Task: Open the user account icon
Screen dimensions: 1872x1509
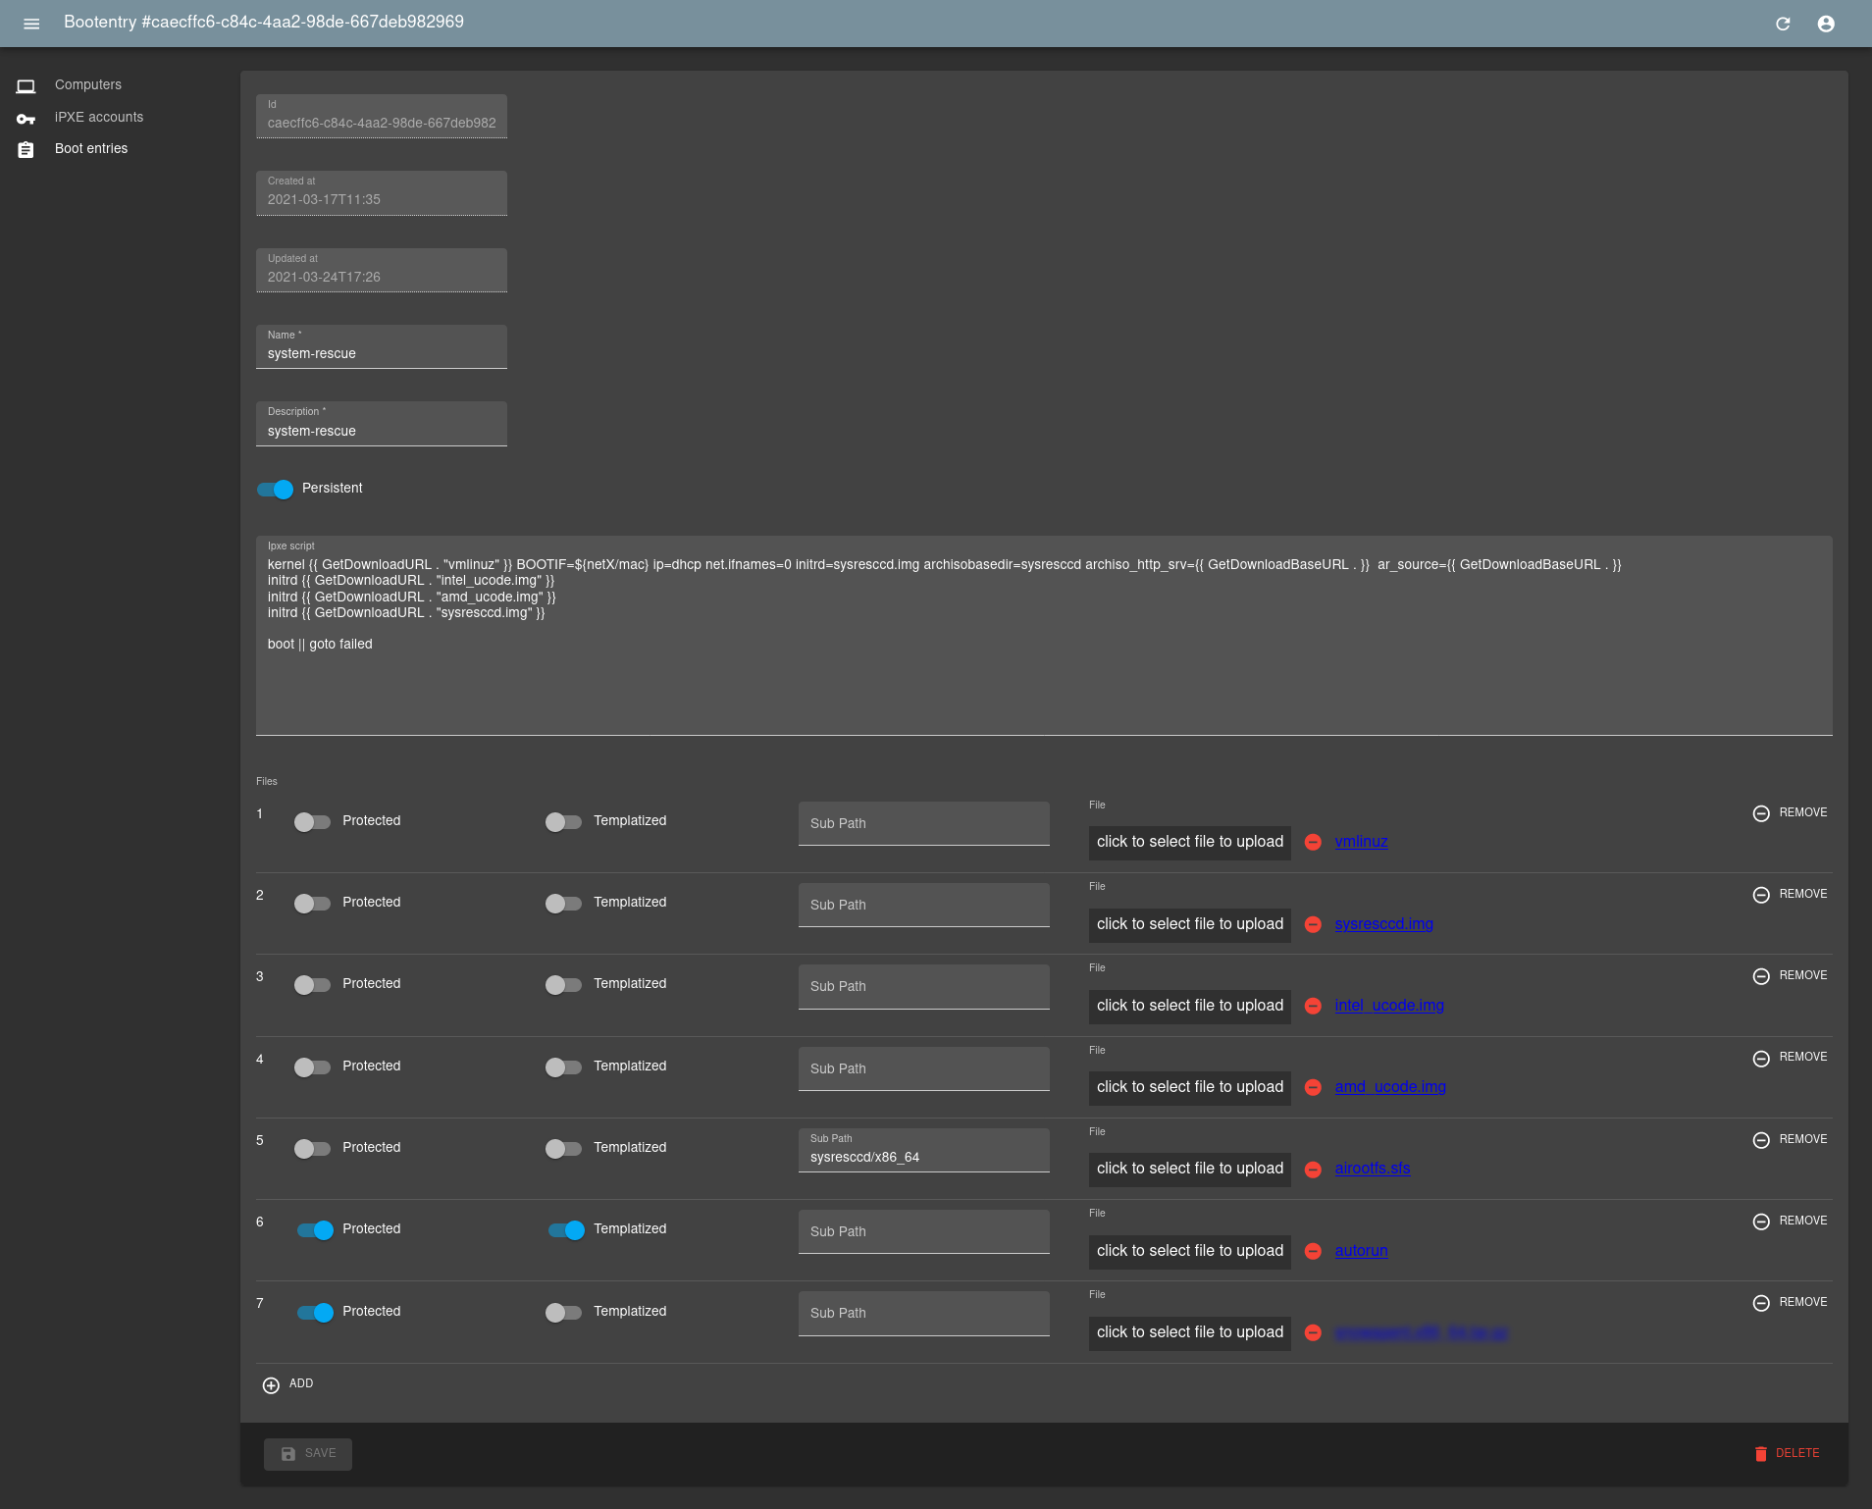Action: pyautogui.click(x=1826, y=24)
